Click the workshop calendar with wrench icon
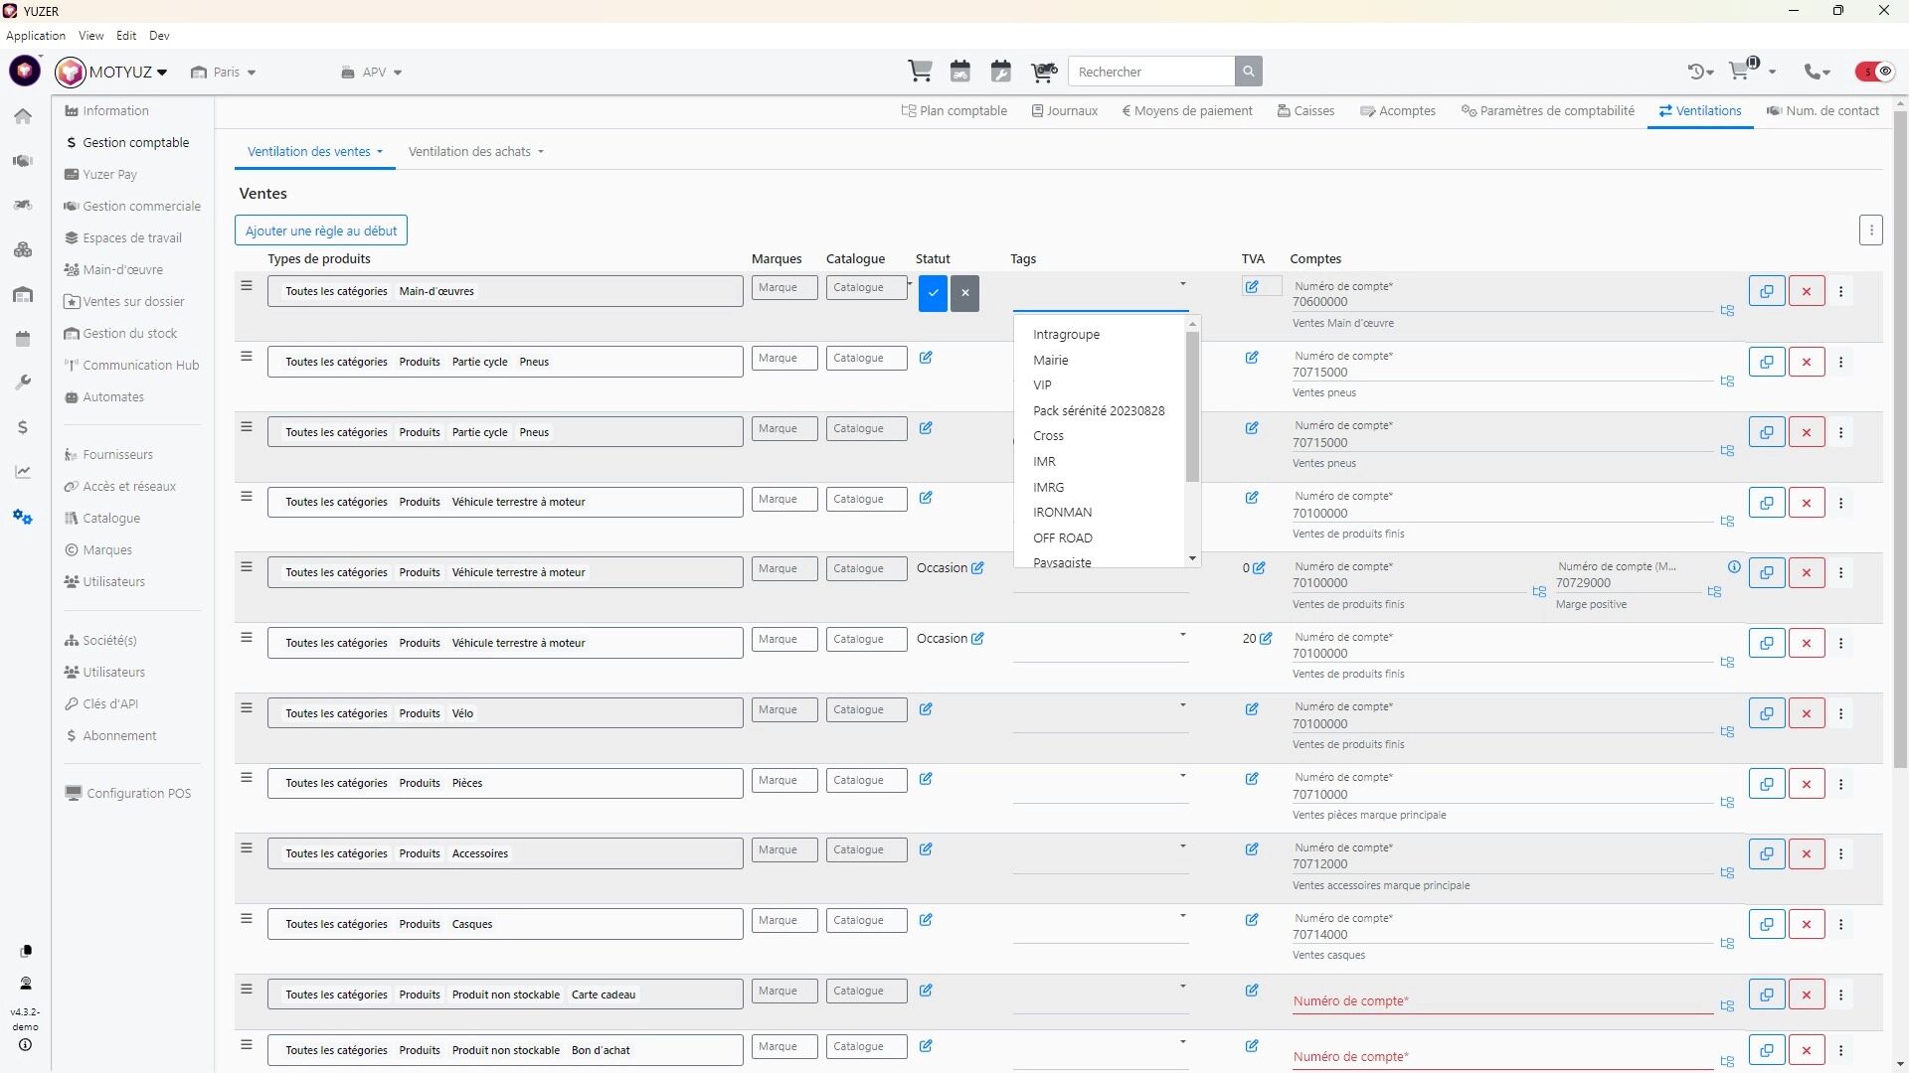This screenshot has height=1073, width=1909. tap(1001, 72)
